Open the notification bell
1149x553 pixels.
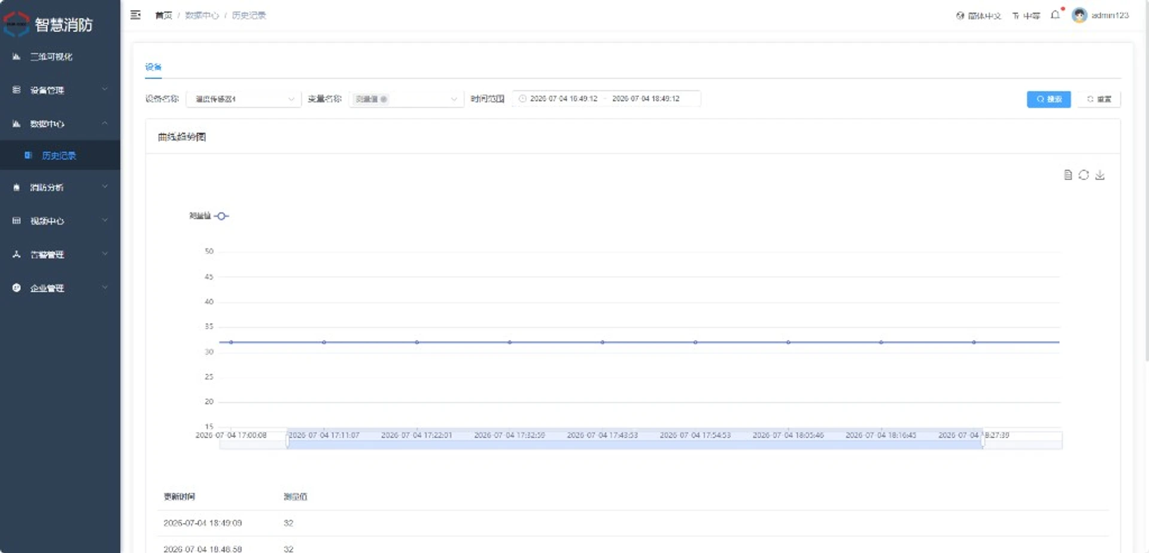[x=1055, y=15]
